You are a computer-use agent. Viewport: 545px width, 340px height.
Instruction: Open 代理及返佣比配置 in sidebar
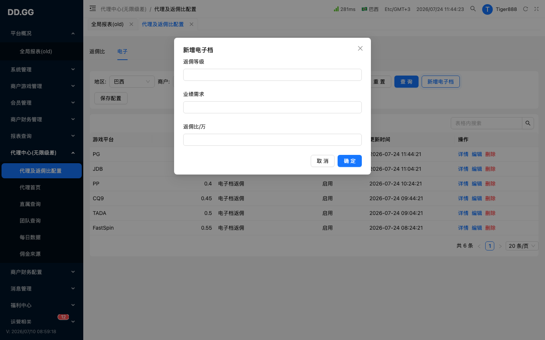(42, 171)
